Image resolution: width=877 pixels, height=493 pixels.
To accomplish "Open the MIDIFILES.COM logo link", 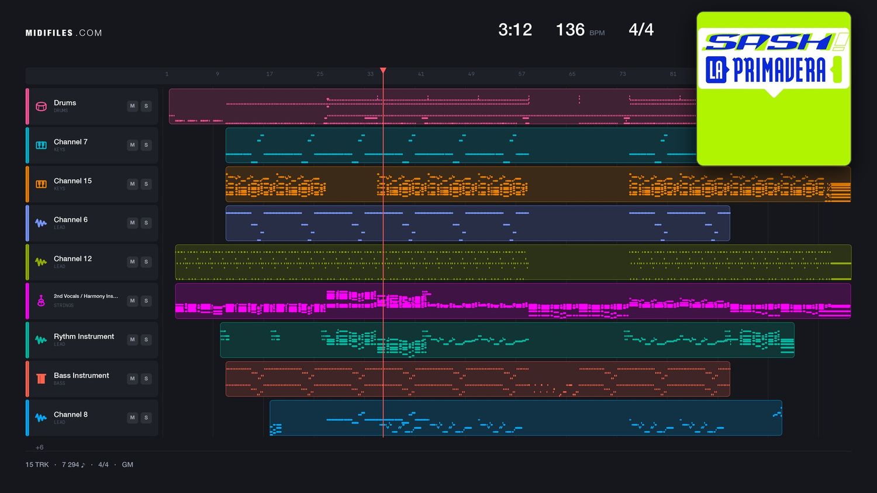I will [x=64, y=33].
